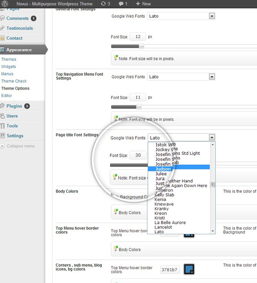This screenshot has height=283, width=257.
Task: Choose Lancelot in the font list
Action: tap(163, 227)
